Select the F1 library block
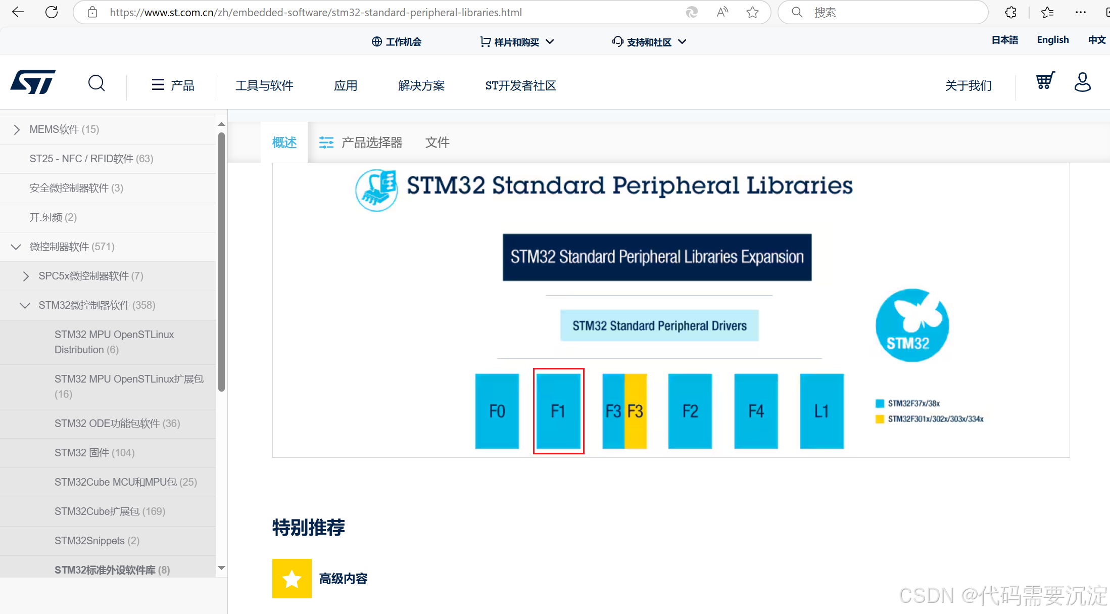The width and height of the screenshot is (1110, 614). tap(558, 411)
